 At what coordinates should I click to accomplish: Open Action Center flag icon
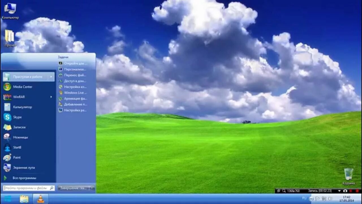click(318, 199)
